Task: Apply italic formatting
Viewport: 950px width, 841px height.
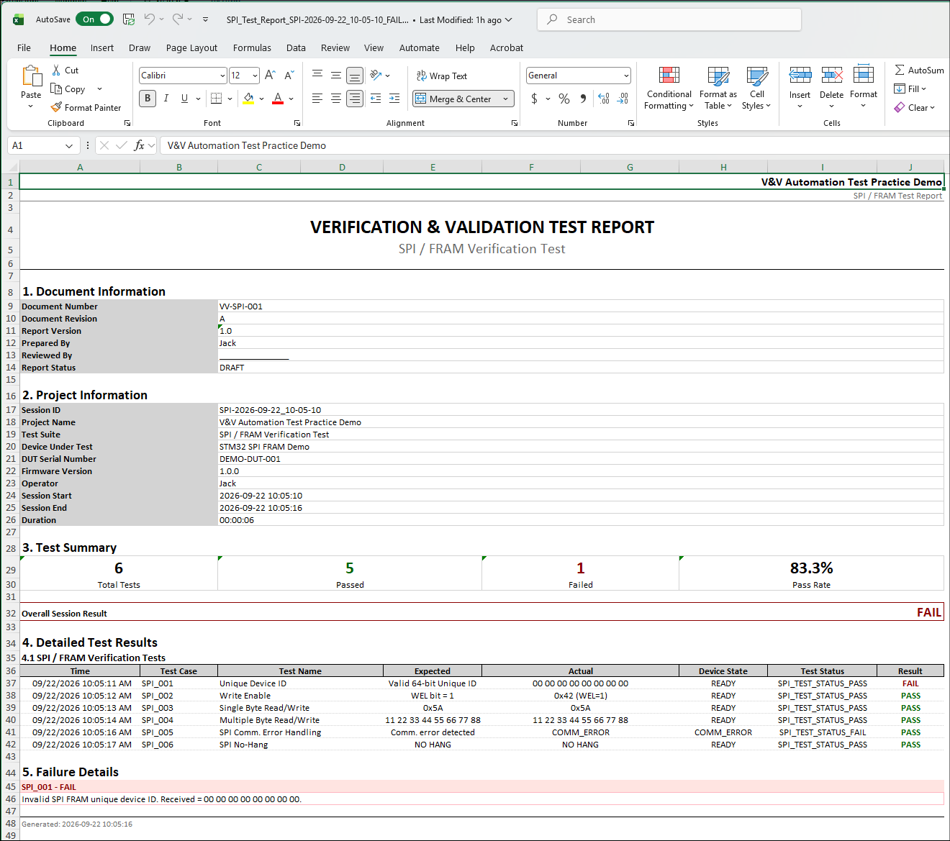Action: pos(166,99)
